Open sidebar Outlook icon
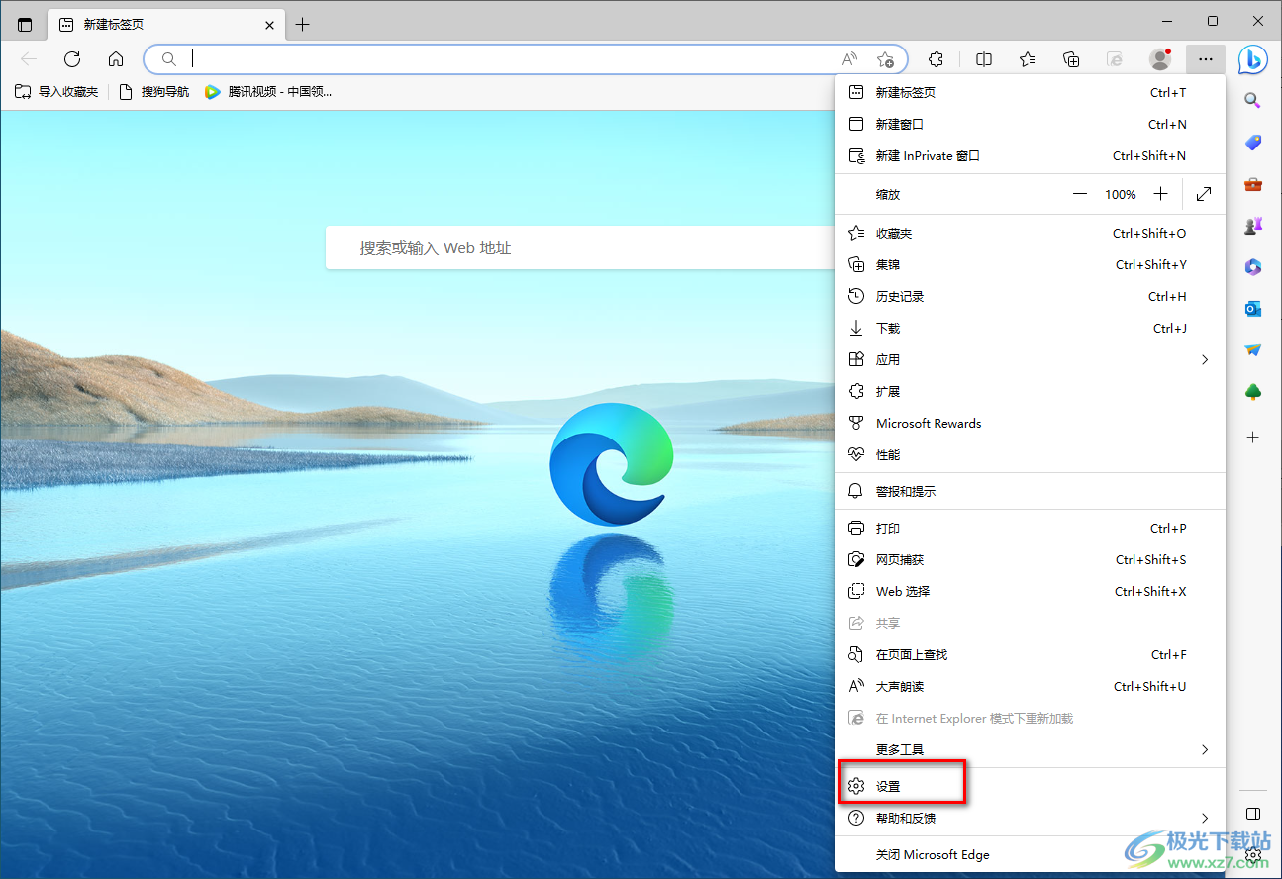The height and width of the screenshot is (879, 1282). click(x=1252, y=309)
